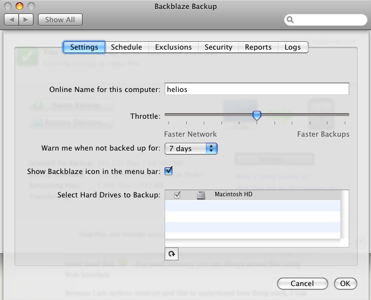Open the Security tab
The image size is (371, 300).
[x=218, y=47]
